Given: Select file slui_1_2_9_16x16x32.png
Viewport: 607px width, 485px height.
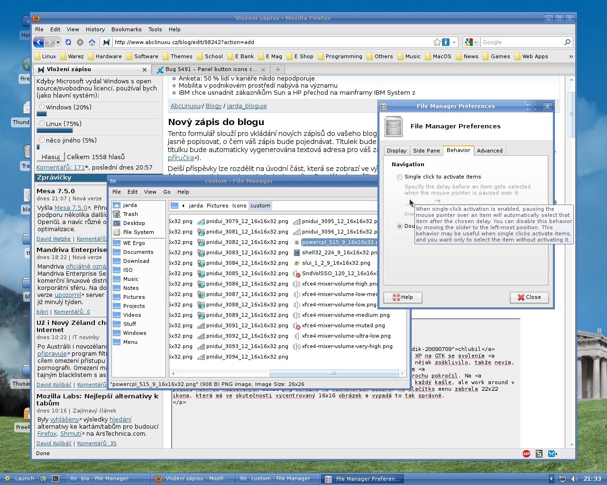Looking at the screenshot, I should 331,263.
